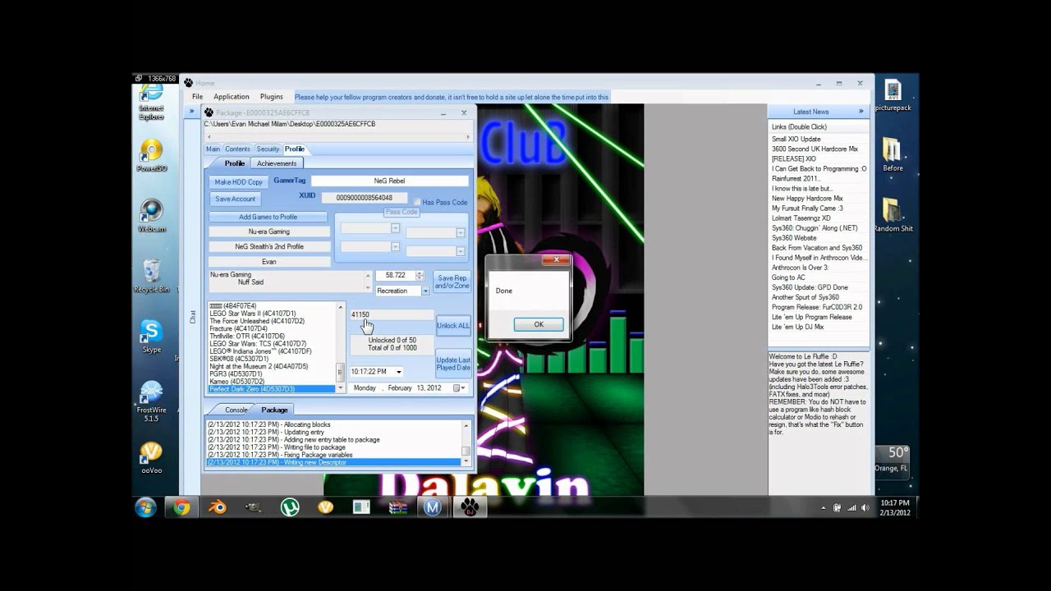Image resolution: width=1051 pixels, height=591 pixels.
Task: Open Small XIO Update news item
Action: click(796, 140)
